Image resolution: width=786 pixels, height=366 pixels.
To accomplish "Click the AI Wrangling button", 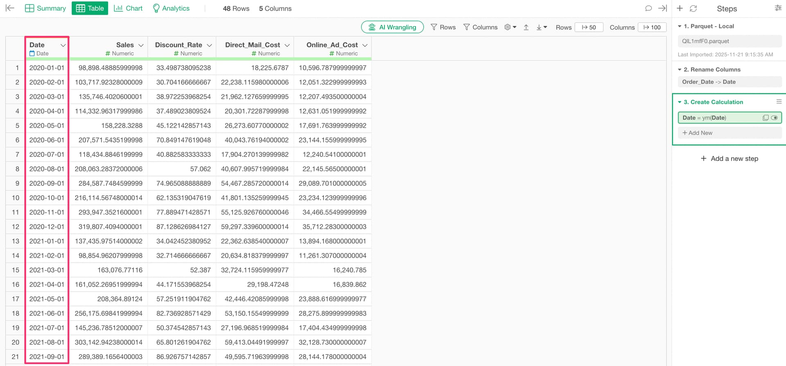I will 392,27.
